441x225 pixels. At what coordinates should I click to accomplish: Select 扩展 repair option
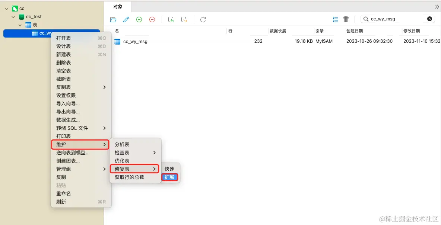pyautogui.click(x=169, y=177)
